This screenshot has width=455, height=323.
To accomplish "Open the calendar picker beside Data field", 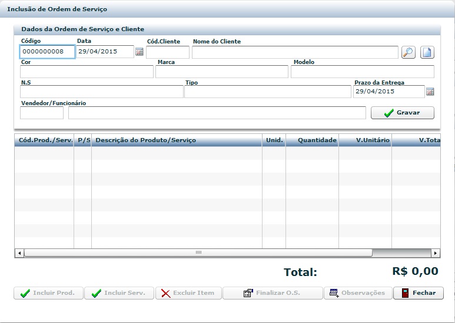I will click(x=140, y=52).
